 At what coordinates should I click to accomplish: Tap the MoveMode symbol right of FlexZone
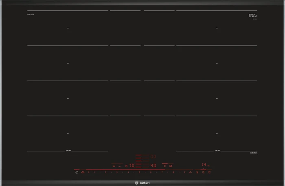[x=171, y=166]
